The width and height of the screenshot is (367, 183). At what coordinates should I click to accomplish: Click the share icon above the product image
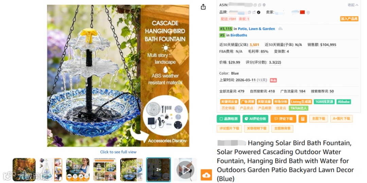(203, 7)
